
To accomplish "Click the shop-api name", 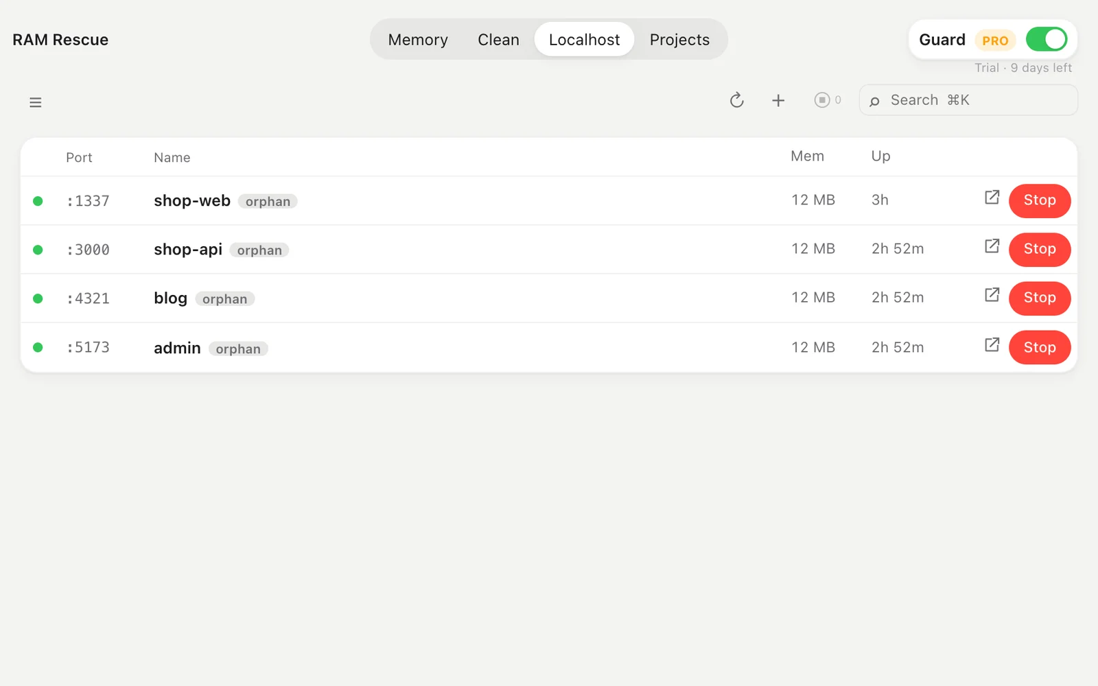I will (x=188, y=250).
